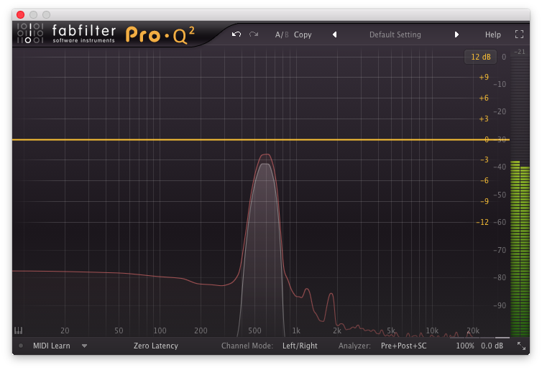
Task: Click the -21 peak level readout
Action: [520, 52]
